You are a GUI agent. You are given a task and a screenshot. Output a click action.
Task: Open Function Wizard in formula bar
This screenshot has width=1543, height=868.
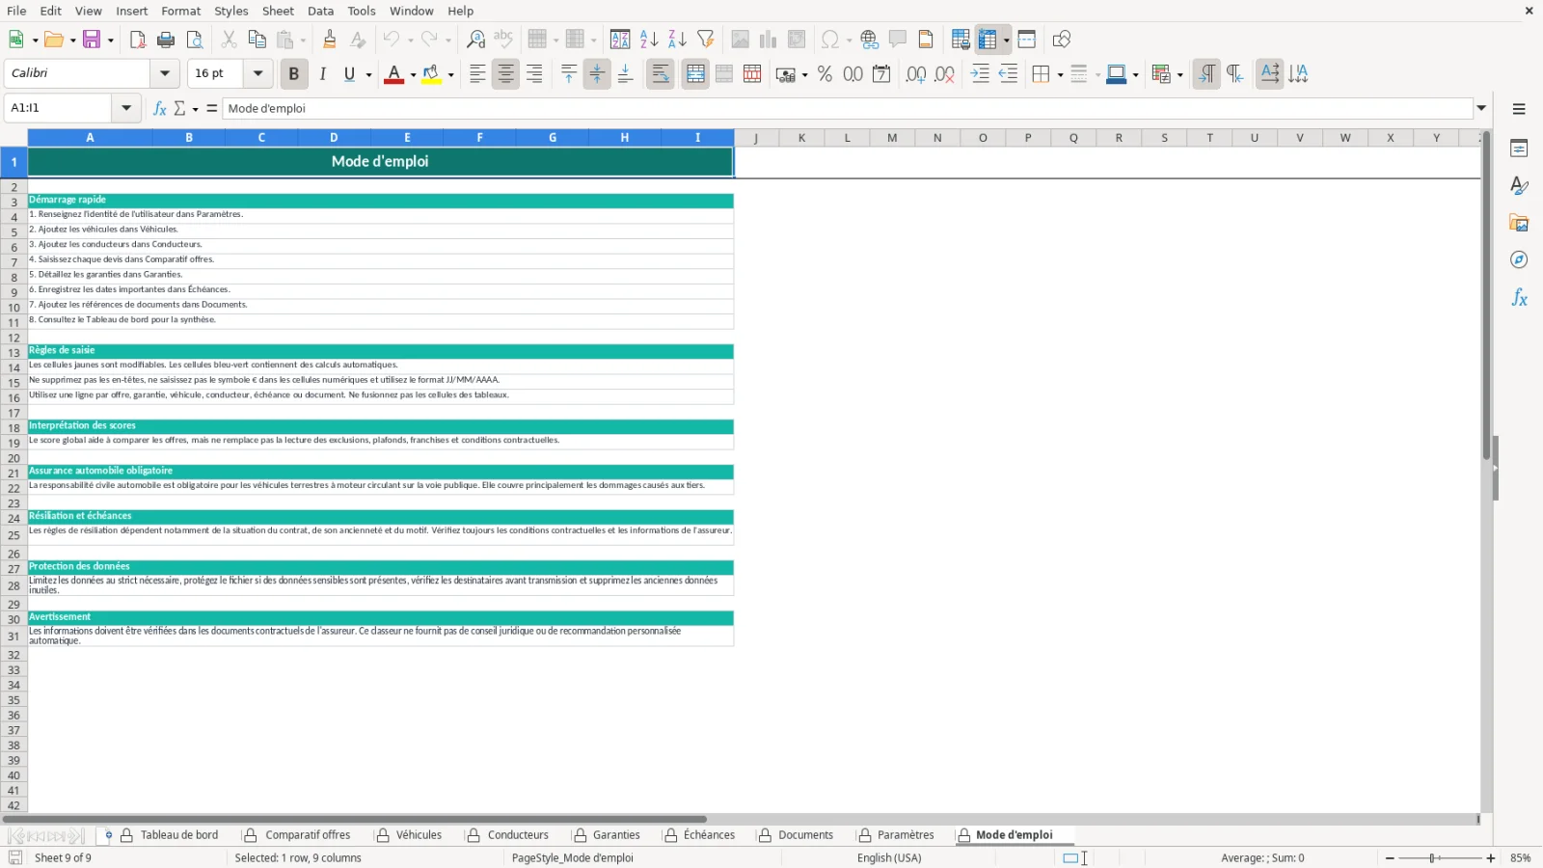(x=160, y=109)
